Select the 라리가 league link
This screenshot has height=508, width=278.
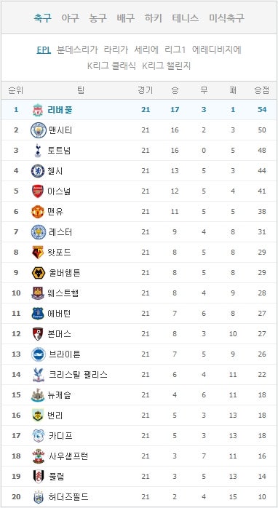coord(116,50)
